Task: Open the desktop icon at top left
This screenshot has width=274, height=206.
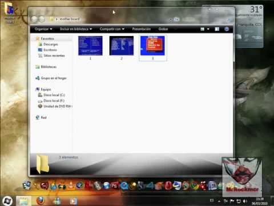Action: [x=9, y=13]
